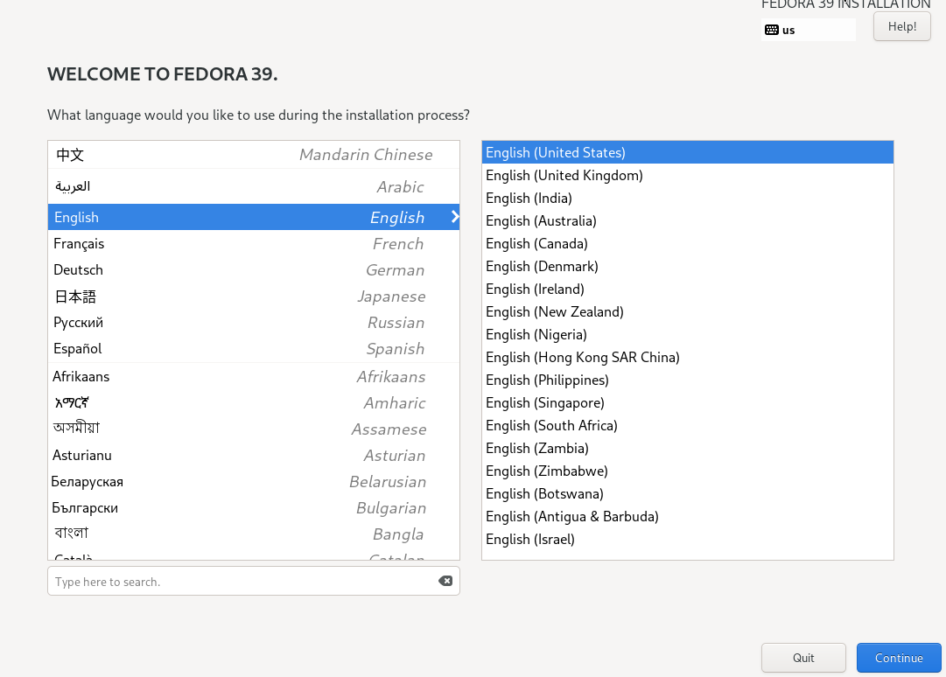Select the Russian language row
This screenshot has width=946, height=677.
click(x=254, y=322)
